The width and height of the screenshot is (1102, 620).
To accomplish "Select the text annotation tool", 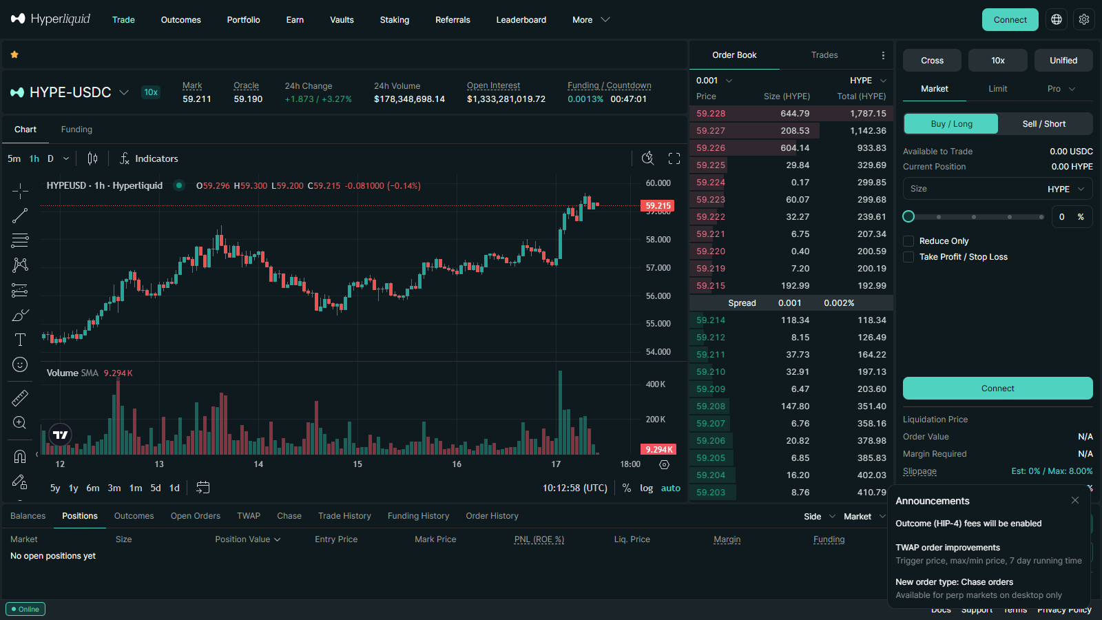I will click(x=20, y=340).
